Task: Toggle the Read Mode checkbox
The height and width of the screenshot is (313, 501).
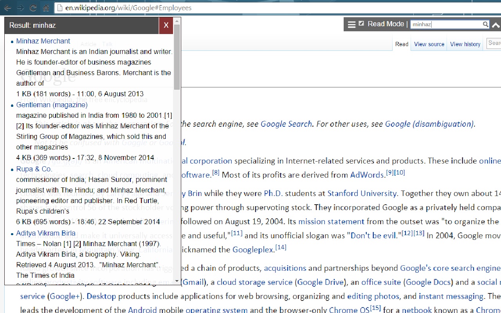Action: (x=361, y=23)
